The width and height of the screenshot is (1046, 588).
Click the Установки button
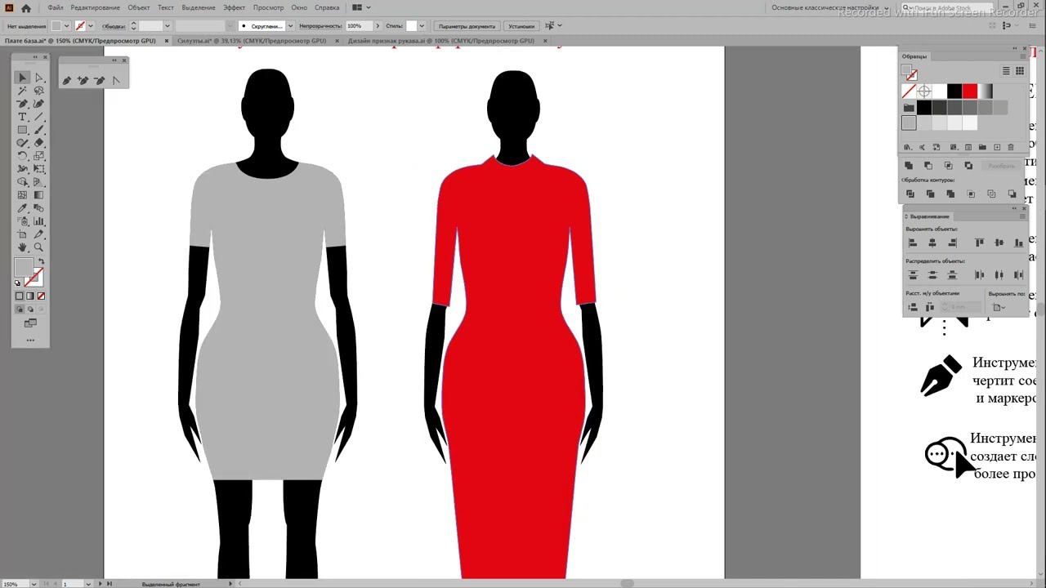click(x=521, y=26)
